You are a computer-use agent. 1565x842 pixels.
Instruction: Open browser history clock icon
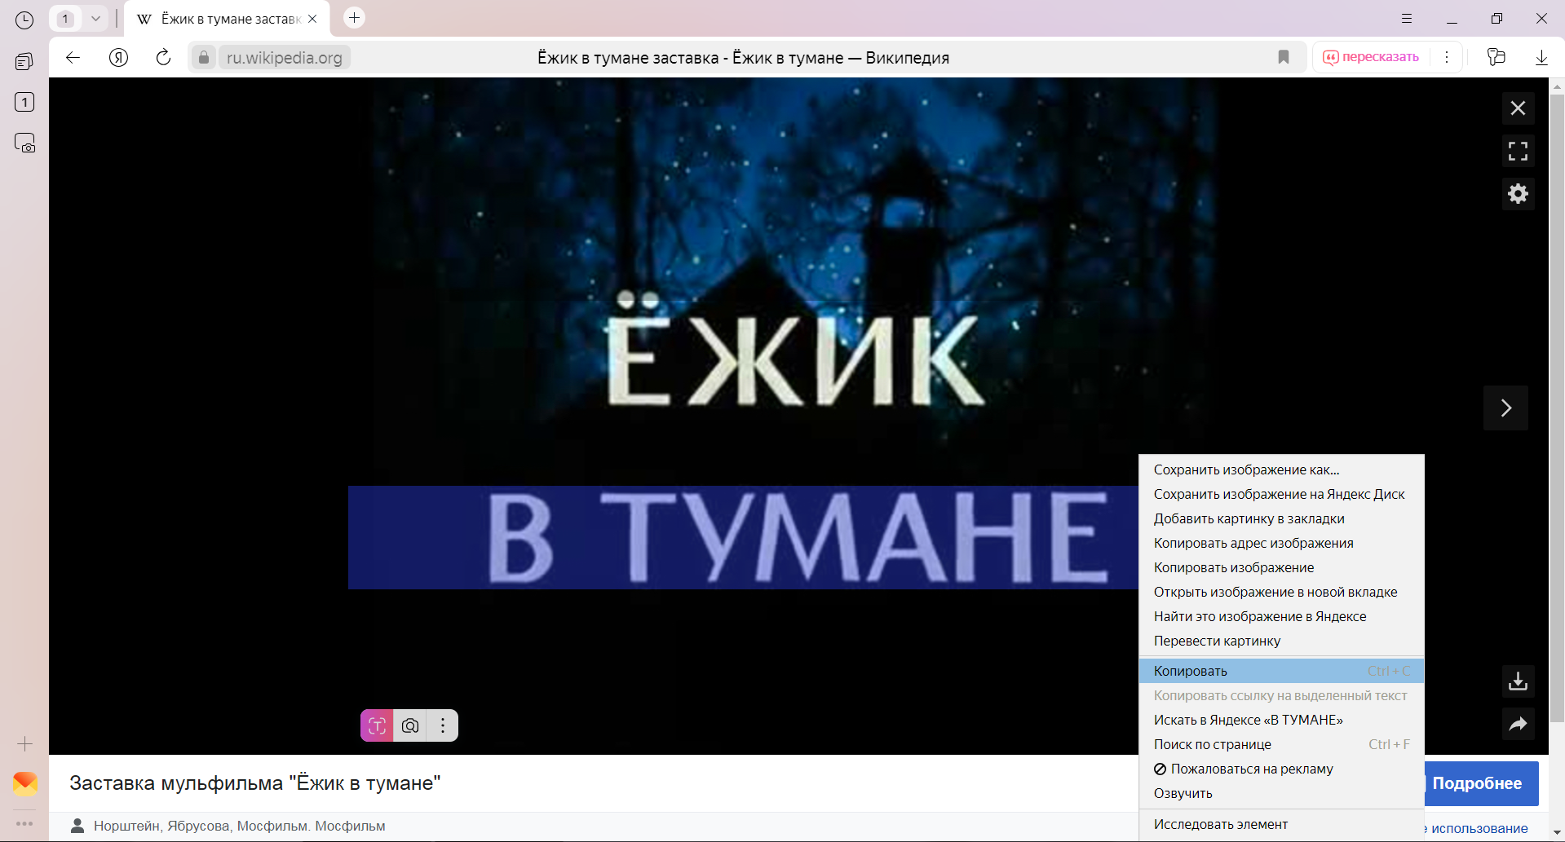(24, 20)
